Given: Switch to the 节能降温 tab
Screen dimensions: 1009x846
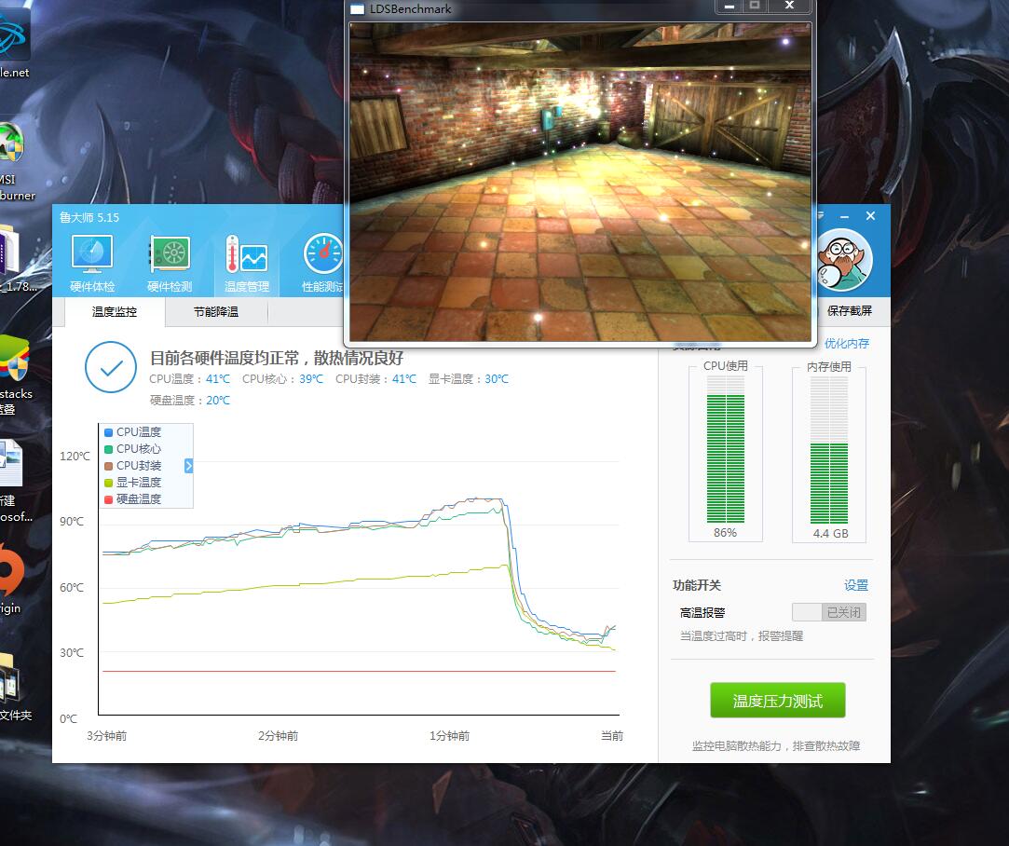Looking at the screenshot, I should click(216, 312).
